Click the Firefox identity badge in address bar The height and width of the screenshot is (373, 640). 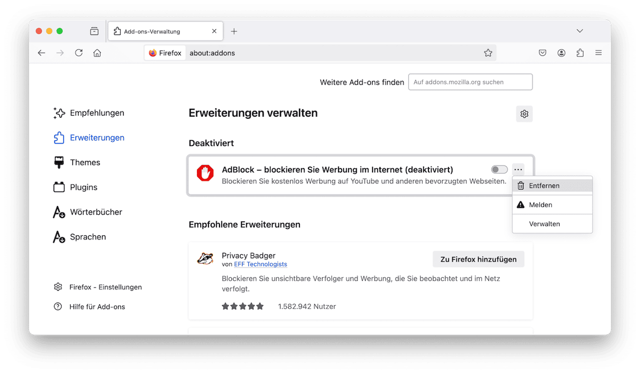click(x=165, y=53)
